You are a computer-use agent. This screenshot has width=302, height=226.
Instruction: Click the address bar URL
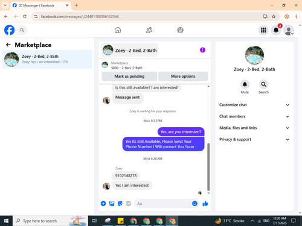[80, 16]
